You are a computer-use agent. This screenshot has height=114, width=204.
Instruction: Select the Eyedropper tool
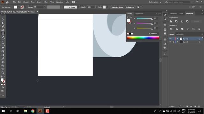[3, 58]
